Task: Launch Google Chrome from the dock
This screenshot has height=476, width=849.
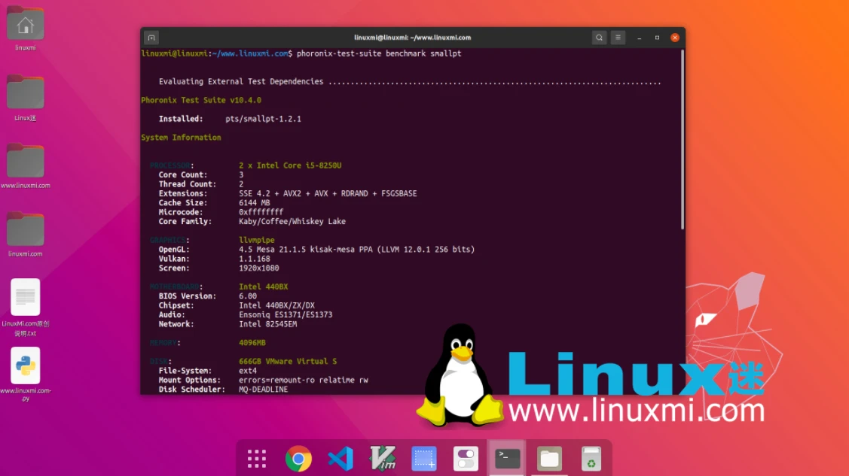Action: coord(298,459)
